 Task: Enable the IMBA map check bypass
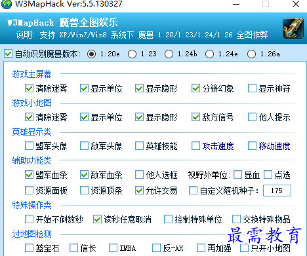[113, 248]
